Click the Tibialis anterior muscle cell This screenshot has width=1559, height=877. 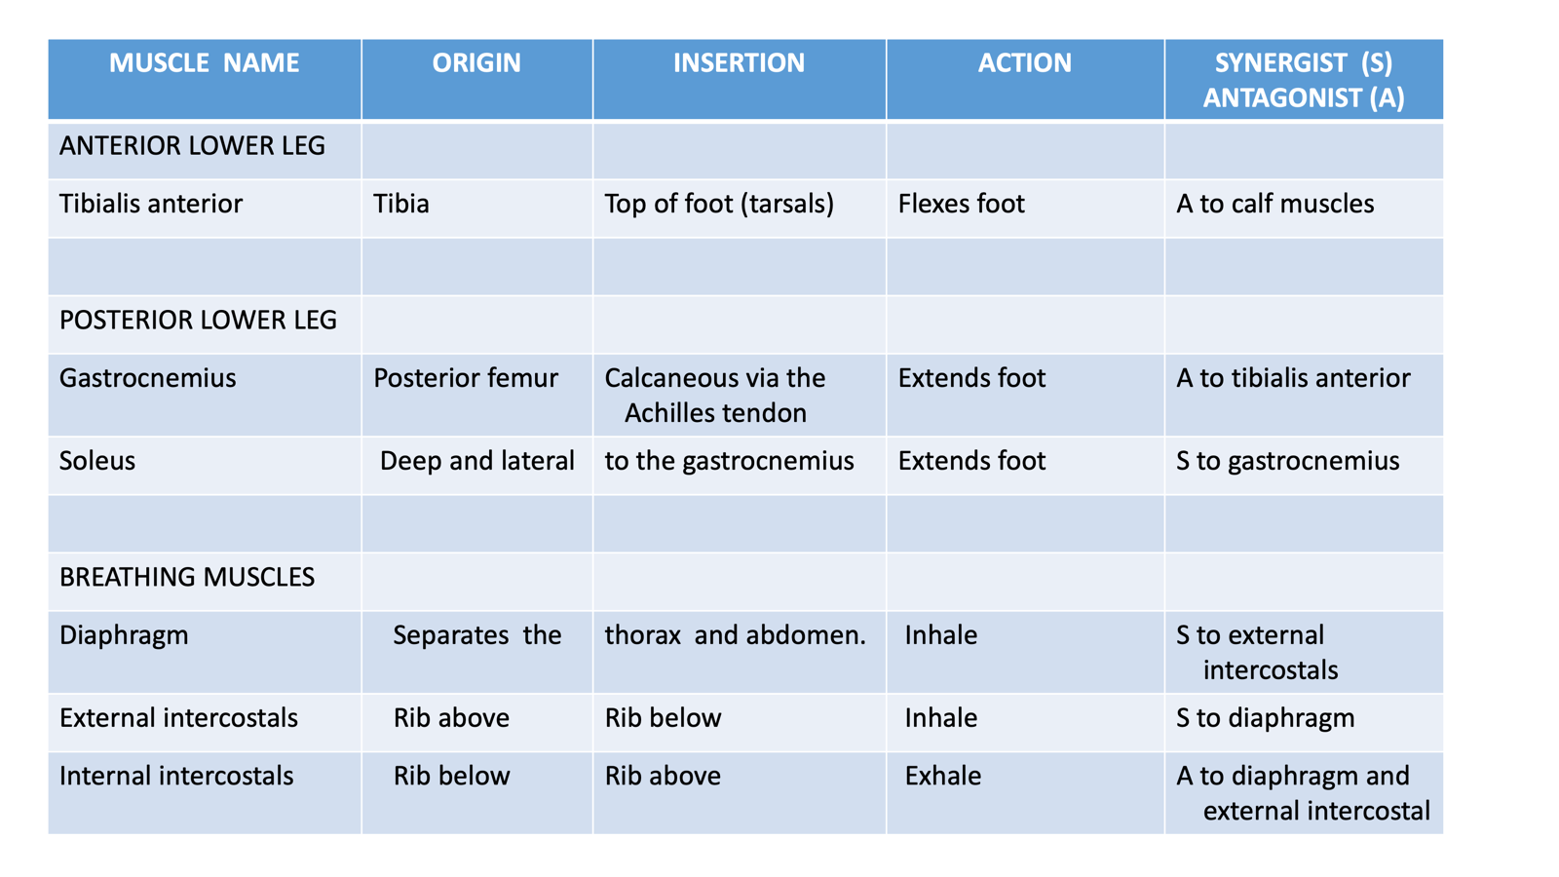point(205,209)
